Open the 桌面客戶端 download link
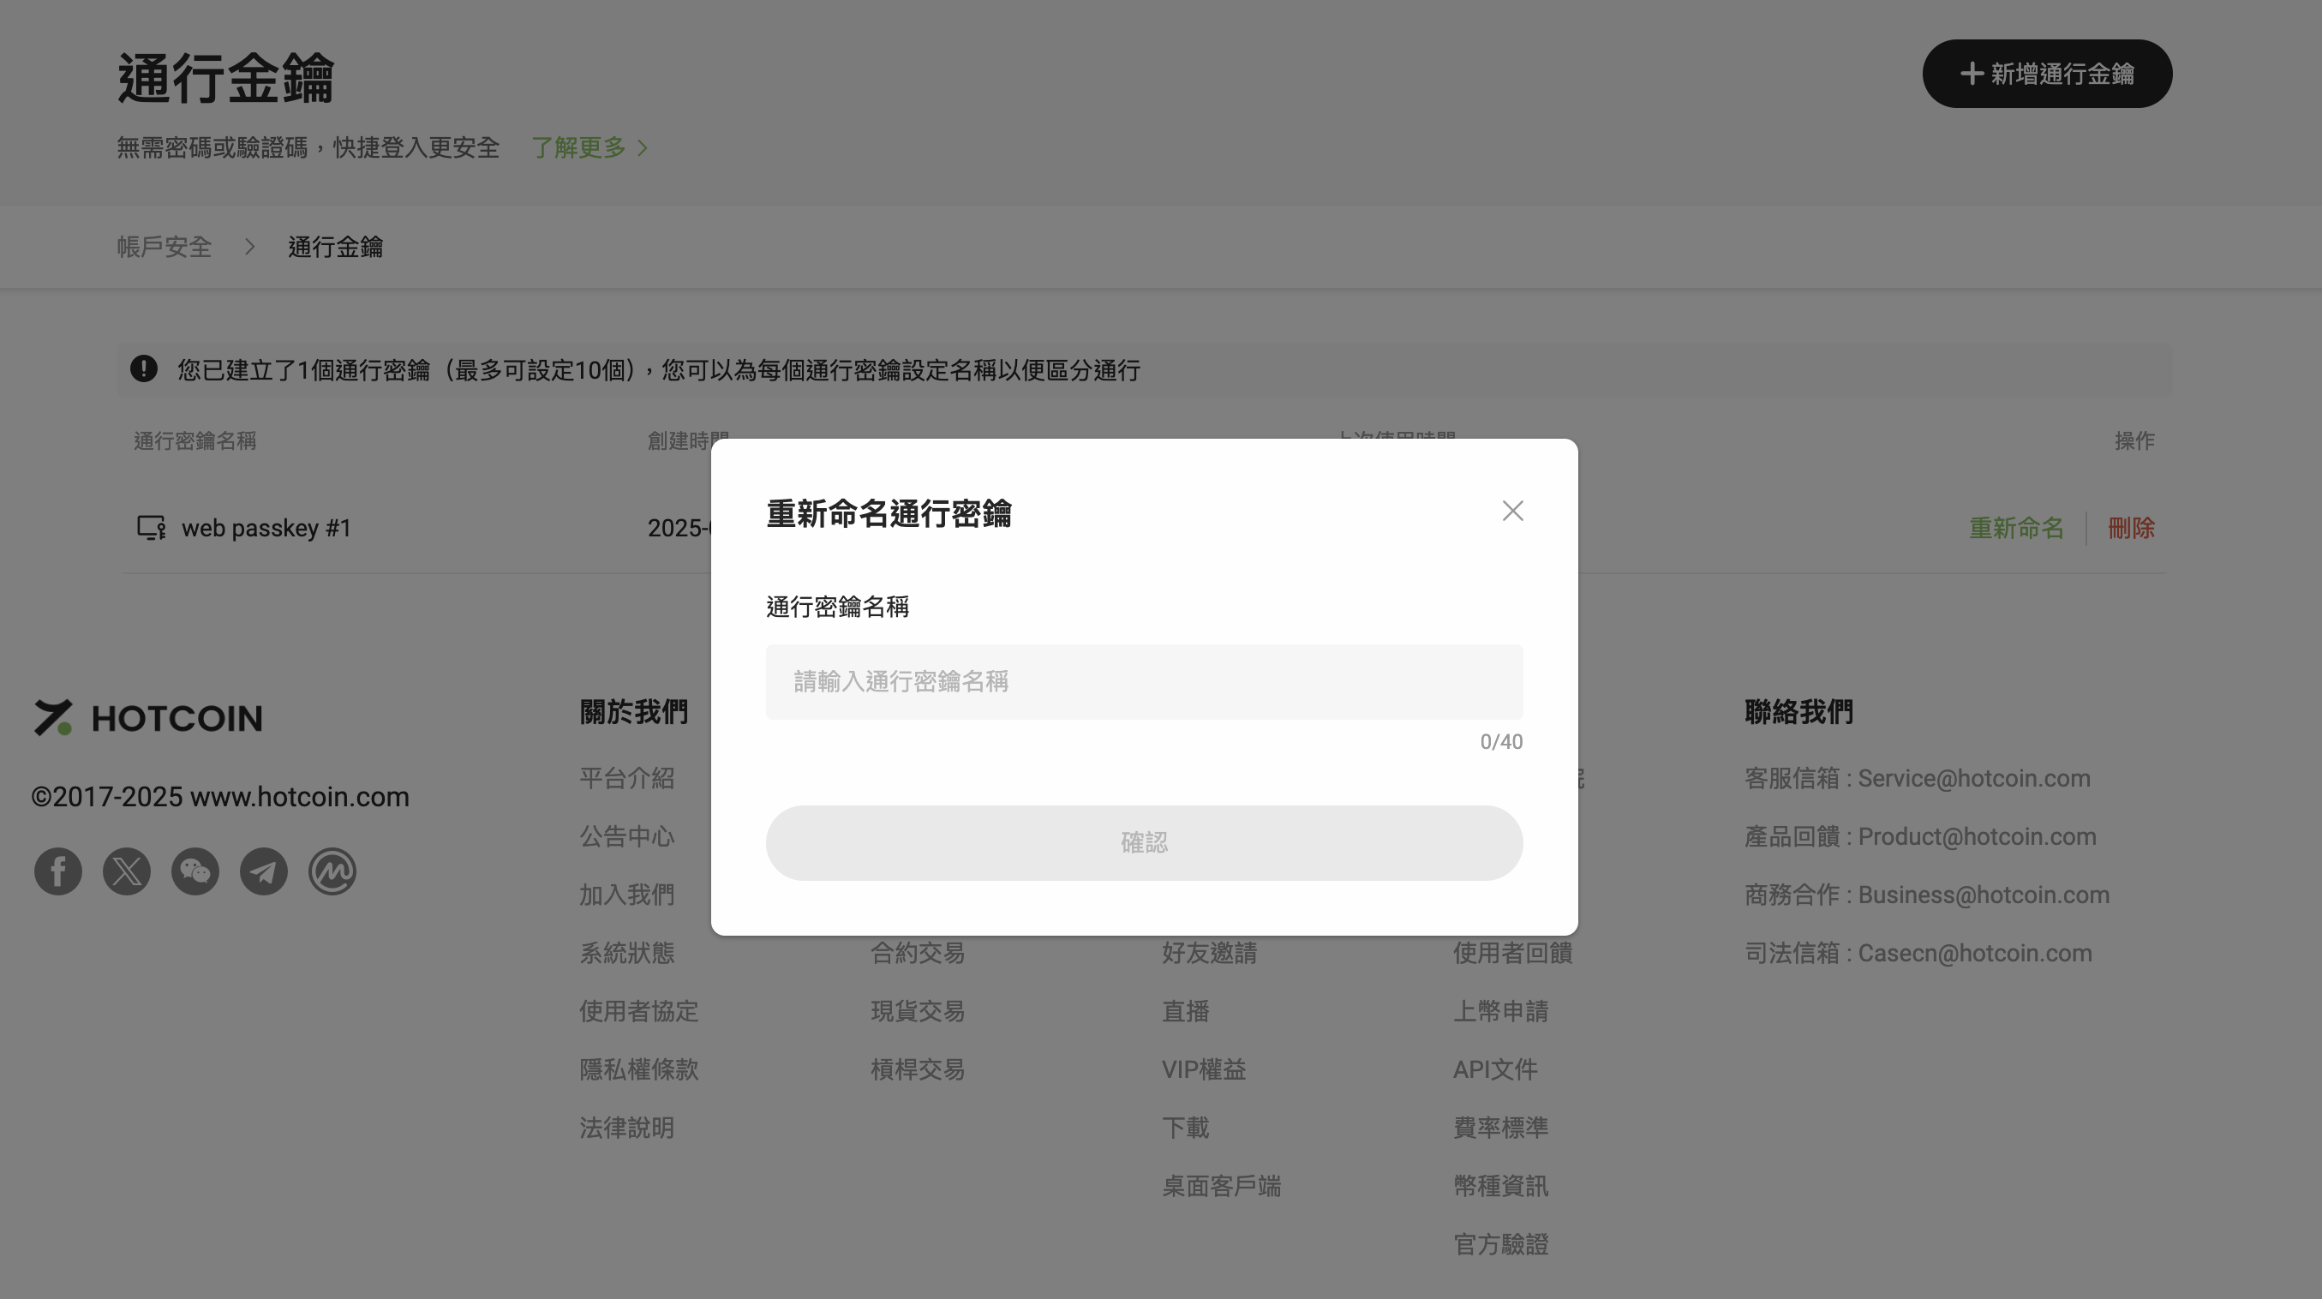The image size is (2322, 1299). point(1220,1186)
